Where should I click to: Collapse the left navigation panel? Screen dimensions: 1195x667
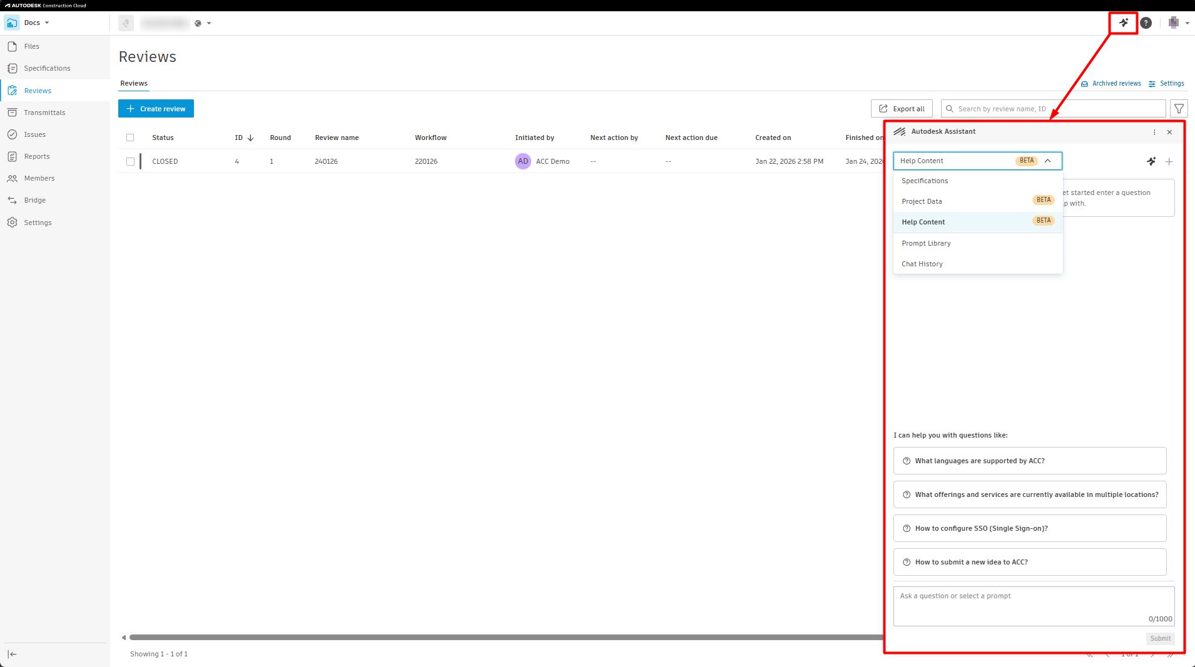(x=12, y=654)
